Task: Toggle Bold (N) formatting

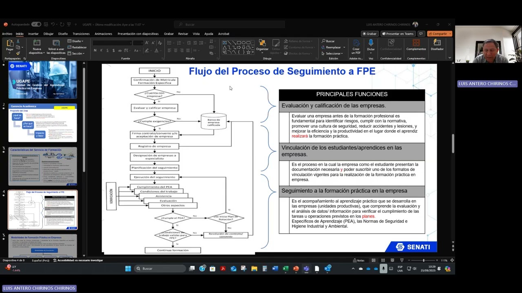Action: pos(95,50)
